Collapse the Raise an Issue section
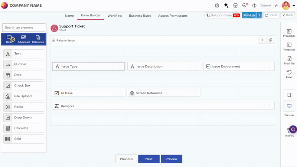This screenshot has height=167, width=297. pos(53,40)
